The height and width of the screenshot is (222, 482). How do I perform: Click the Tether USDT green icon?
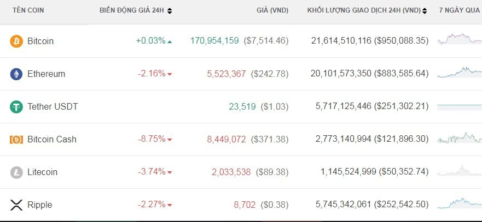point(16,106)
